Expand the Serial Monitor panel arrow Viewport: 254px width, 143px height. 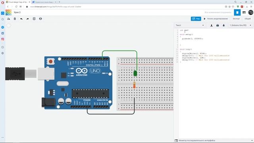[252, 141]
